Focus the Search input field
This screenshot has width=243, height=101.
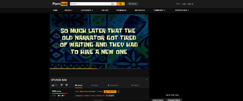[x=90, y=4]
